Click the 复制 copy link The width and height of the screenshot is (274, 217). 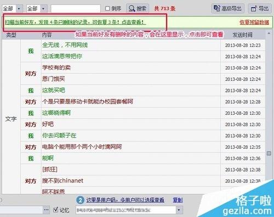[178, 200]
